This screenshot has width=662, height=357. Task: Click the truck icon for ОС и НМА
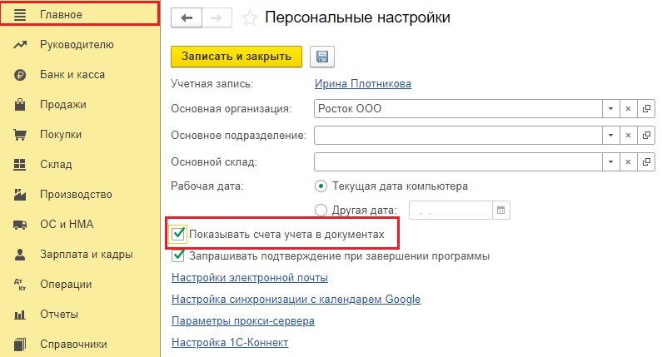click(x=20, y=225)
